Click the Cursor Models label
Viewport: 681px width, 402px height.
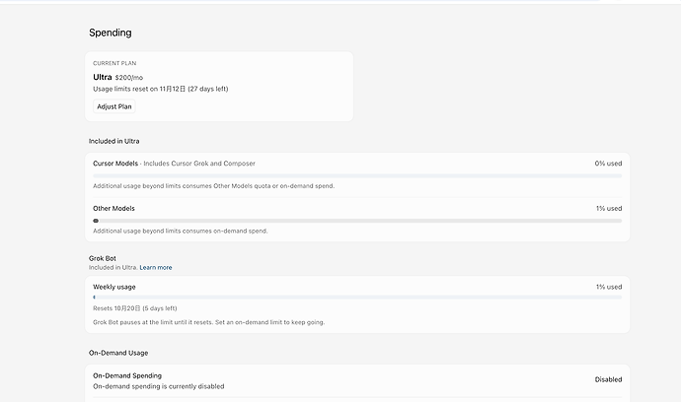tap(115, 164)
